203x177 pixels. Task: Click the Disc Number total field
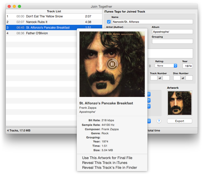pos(189,78)
